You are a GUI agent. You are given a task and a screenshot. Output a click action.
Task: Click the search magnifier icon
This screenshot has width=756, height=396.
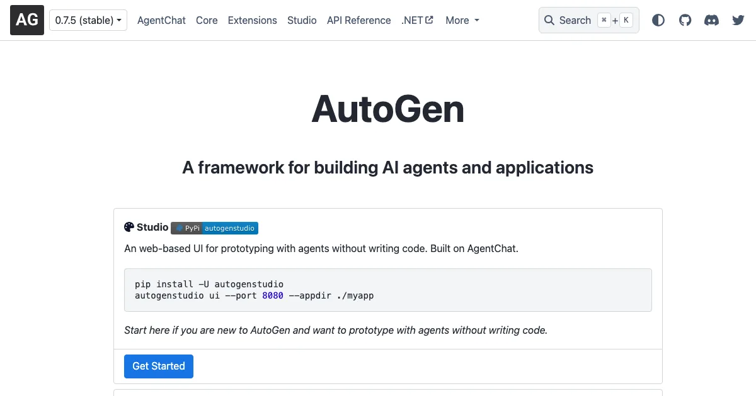click(x=549, y=20)
